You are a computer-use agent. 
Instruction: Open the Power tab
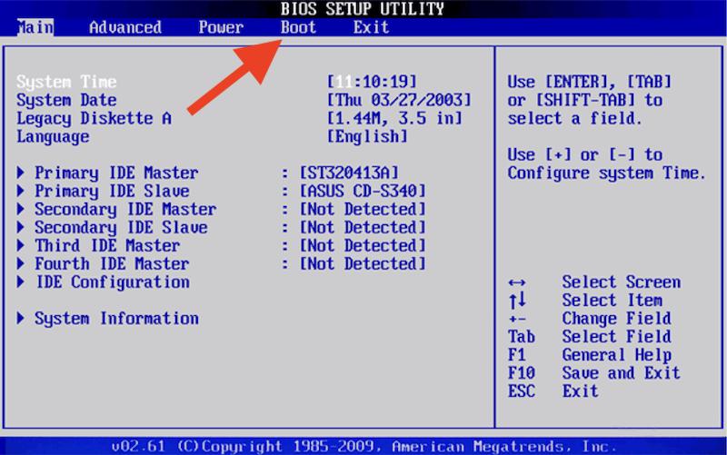pos(221,27)
